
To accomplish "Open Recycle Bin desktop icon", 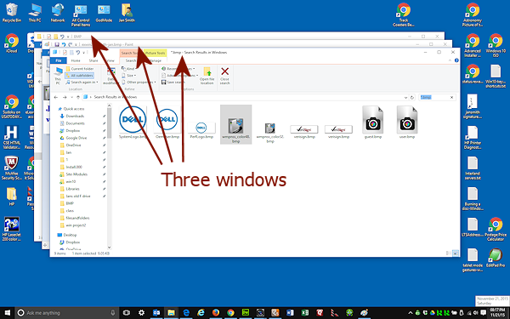I will point(12,13).
